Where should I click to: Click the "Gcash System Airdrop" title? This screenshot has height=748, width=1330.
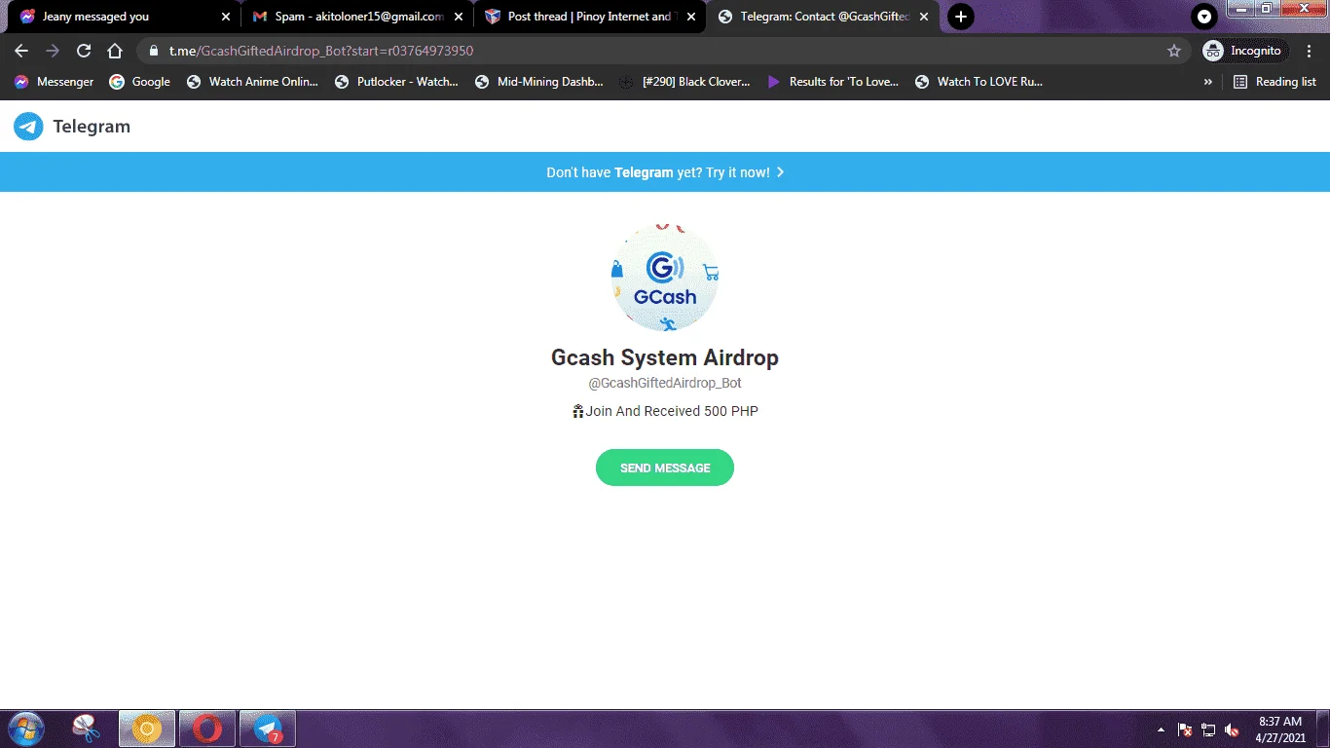tap(665, 357)
